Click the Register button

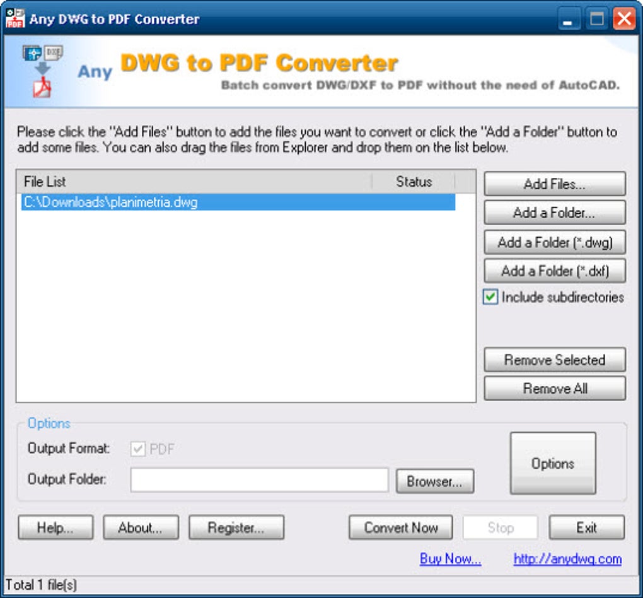click(x=236, y=527)
